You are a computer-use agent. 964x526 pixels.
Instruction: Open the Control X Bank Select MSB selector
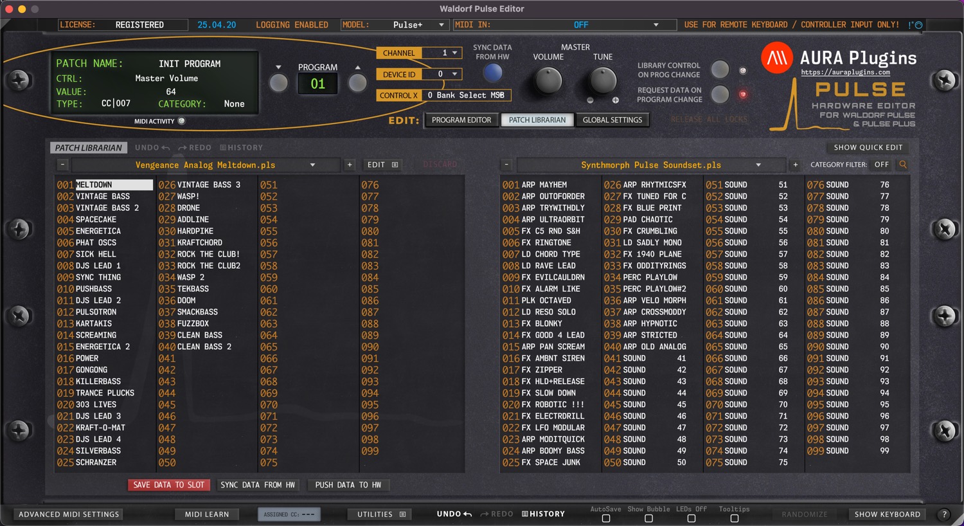467,95
